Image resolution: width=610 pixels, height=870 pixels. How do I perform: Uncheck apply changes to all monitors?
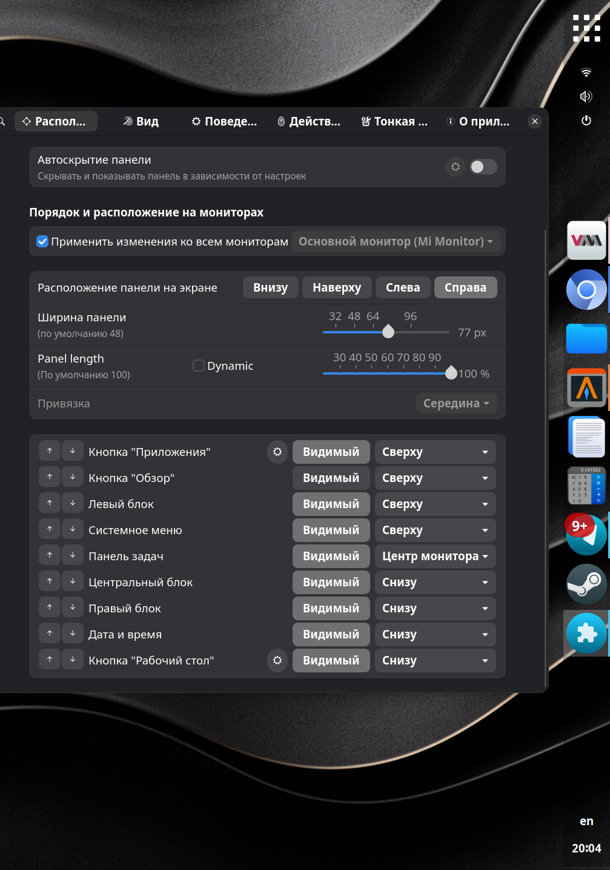coord(42,241)
